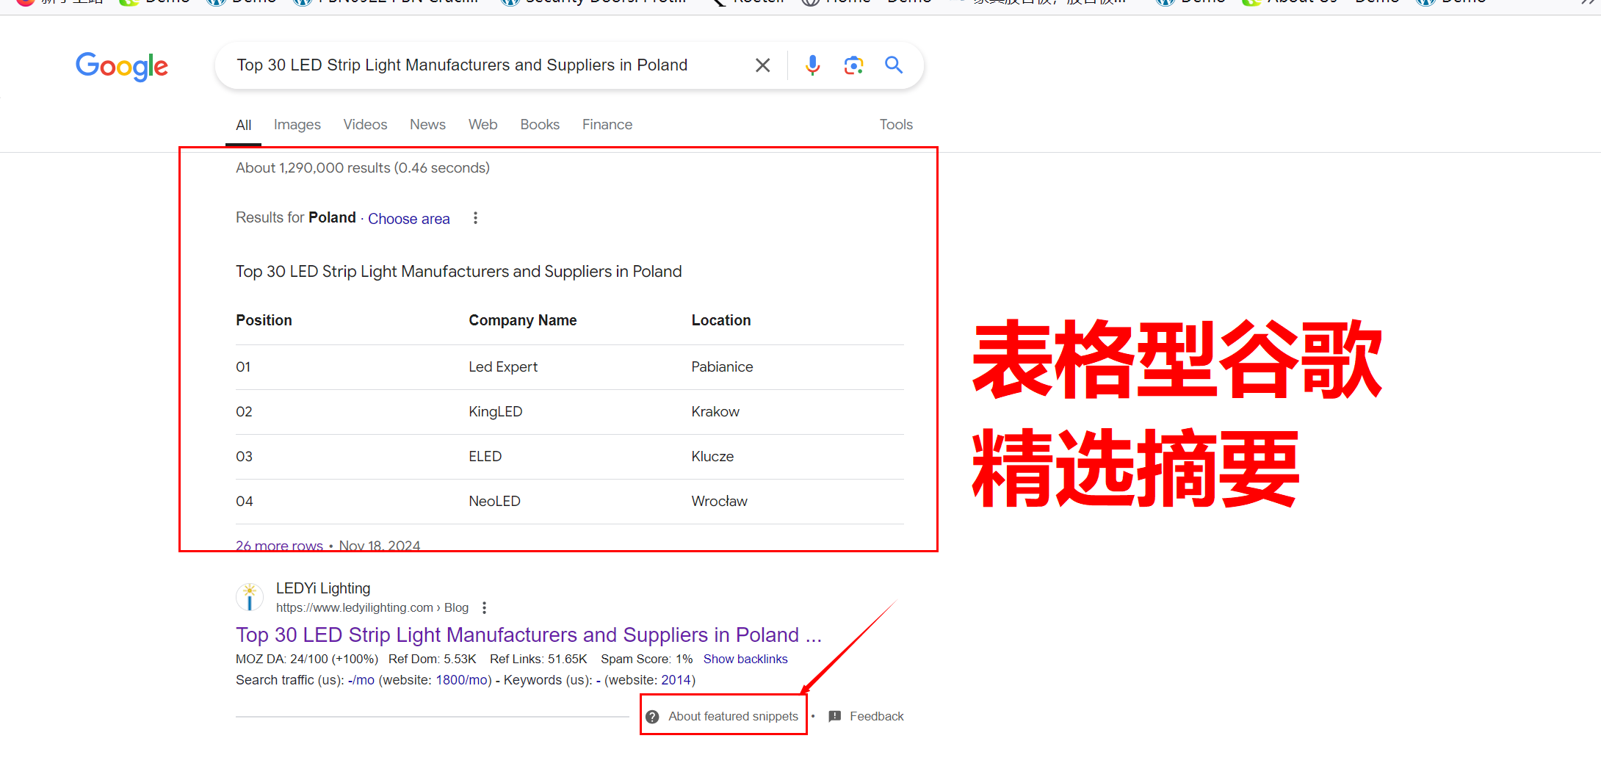Click the Feedback flag icon
The height and width of the screenshot is (766, 1601).
click(x=835, y=716)
